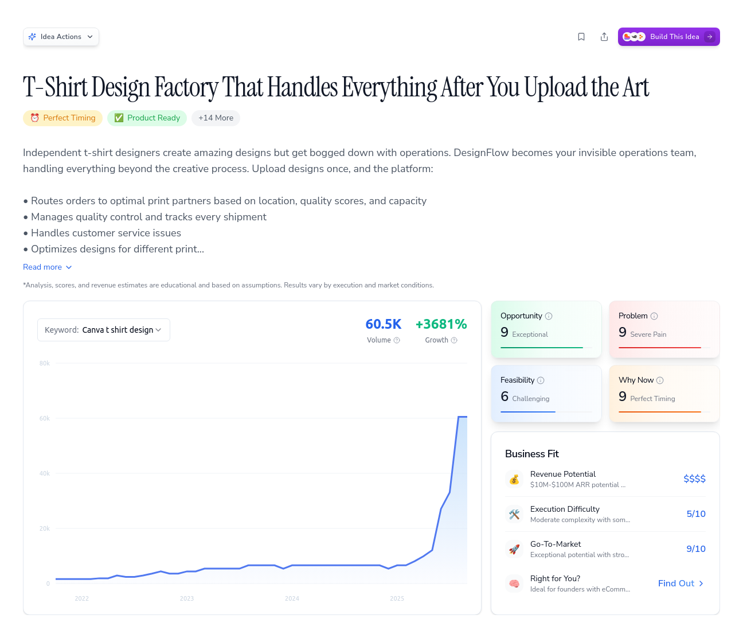
Task: Click the sparkle icon in Idea Actions
Action: point(33,36)
